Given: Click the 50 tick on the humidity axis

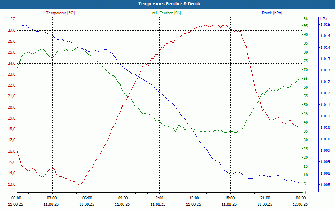Looking at the screenshot, I should 306,105.
